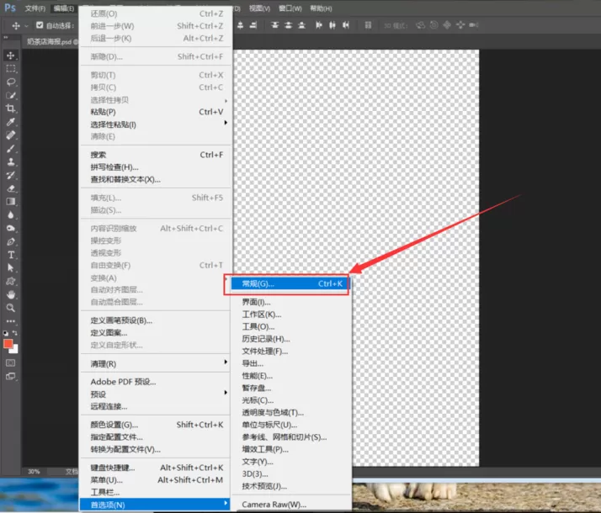Image resolution: width=601 pixels, height=513 pixels.
Task: Select the Custom Shape tool
Action: (x=11, y=282)
